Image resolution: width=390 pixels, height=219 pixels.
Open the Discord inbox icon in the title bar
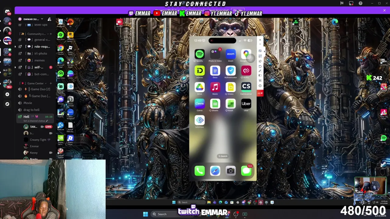click(x=351, y=3)
